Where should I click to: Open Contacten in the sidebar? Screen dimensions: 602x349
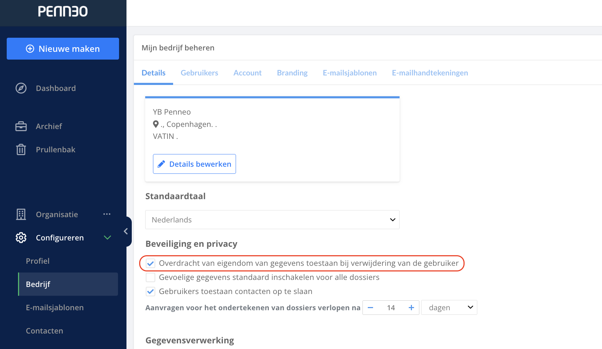(45, 331)
